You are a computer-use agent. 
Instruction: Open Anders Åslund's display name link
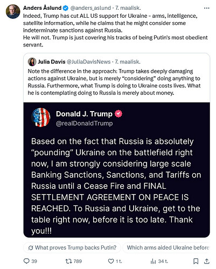point(43,8)
